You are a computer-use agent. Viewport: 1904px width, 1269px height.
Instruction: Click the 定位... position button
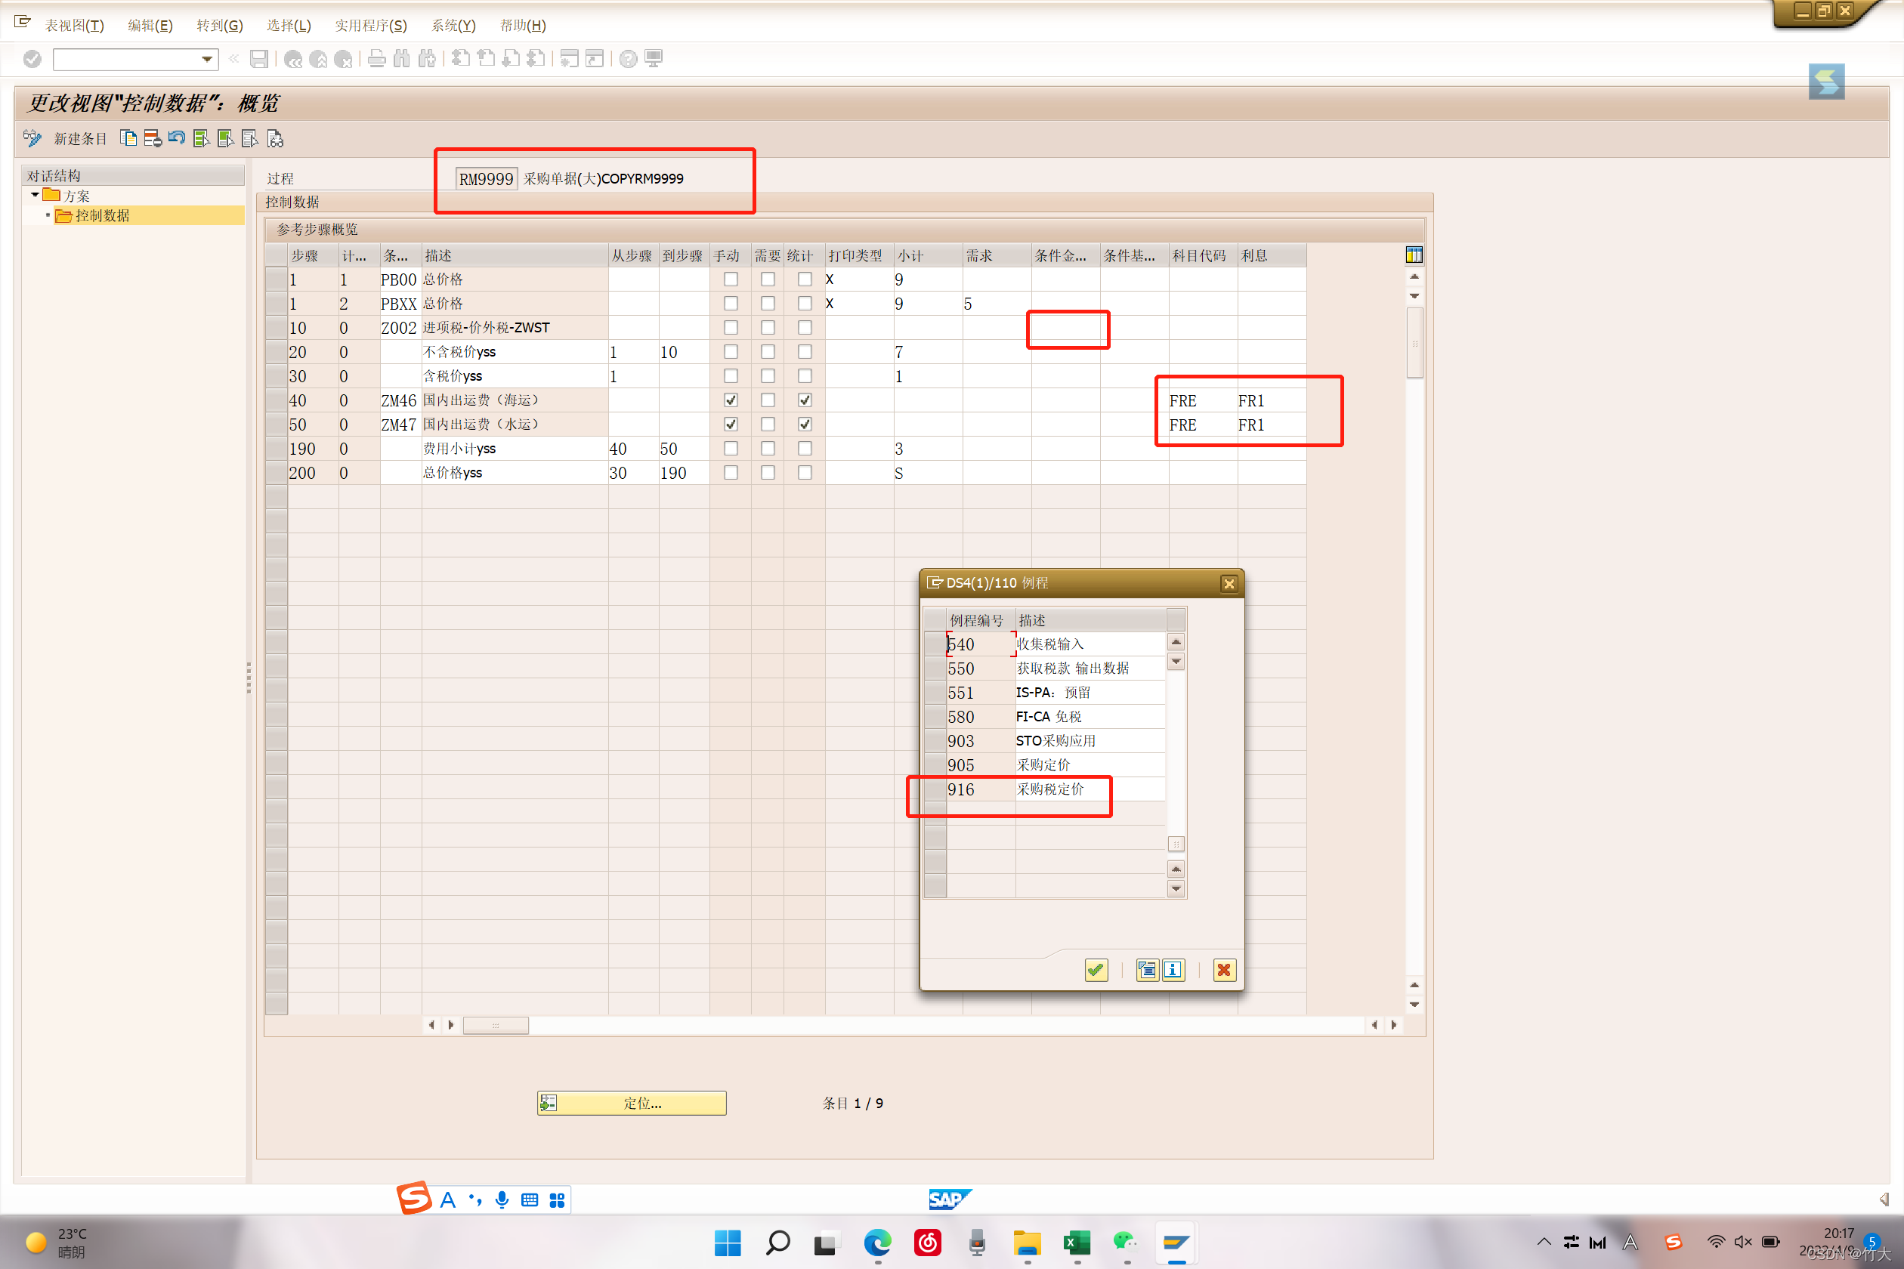point(632,1102)
